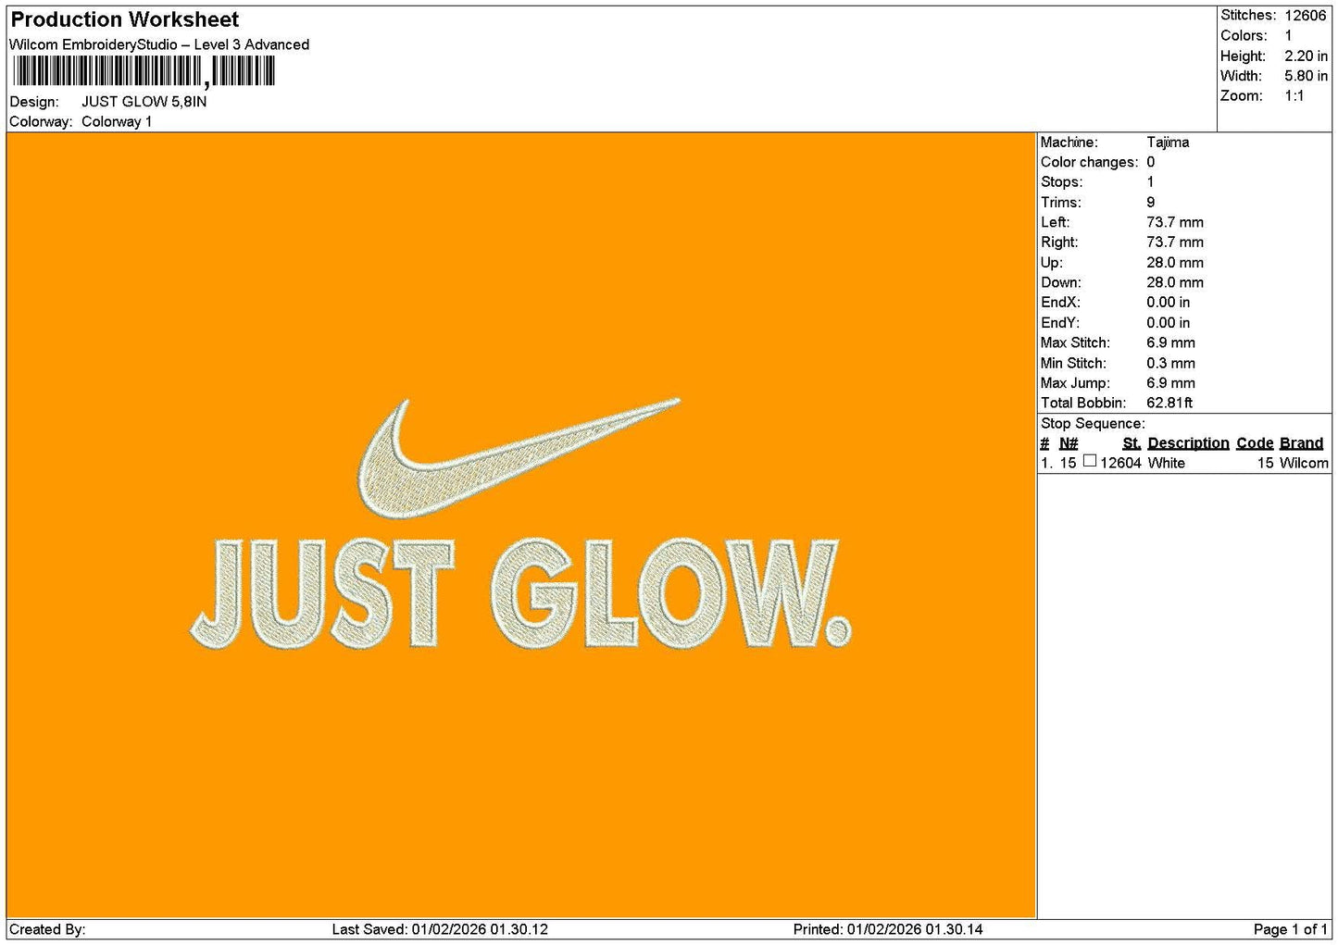Click the Left: extent label
This screenshot has width=1338, height=945.
(x=1056, y=223)
